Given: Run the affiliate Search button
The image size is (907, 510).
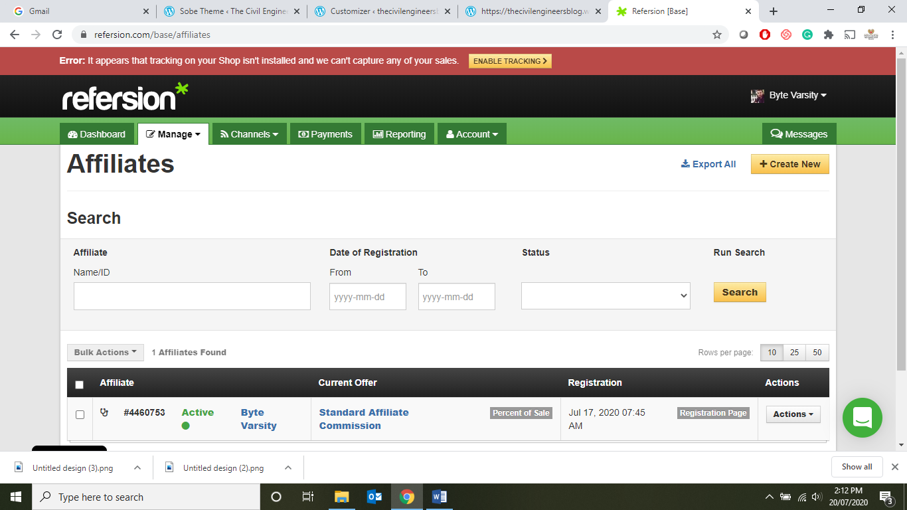Looking at the screenshot, I should pos(740,292).
